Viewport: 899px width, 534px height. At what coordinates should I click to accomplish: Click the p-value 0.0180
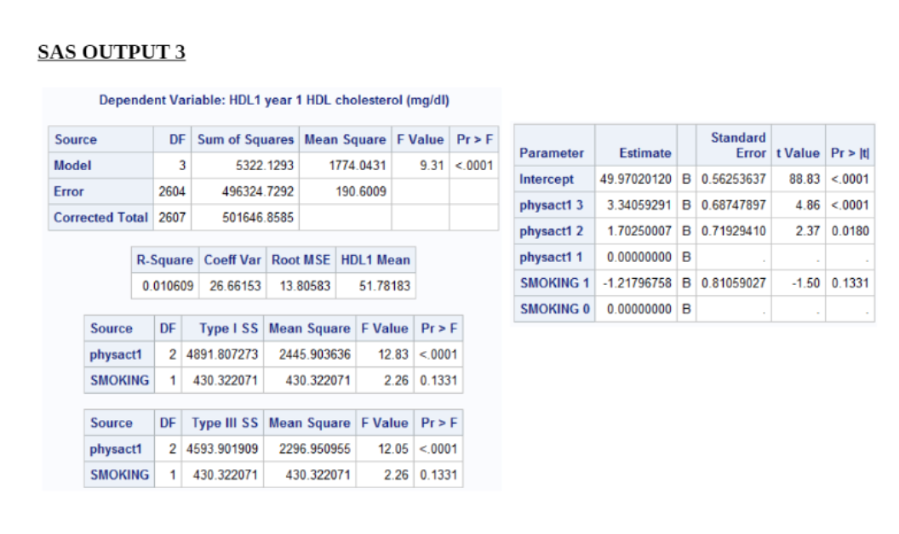(x=850, y=231)
